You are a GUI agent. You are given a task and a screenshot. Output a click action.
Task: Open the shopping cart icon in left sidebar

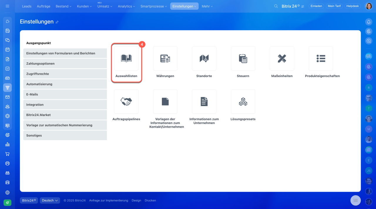(8, 154)
